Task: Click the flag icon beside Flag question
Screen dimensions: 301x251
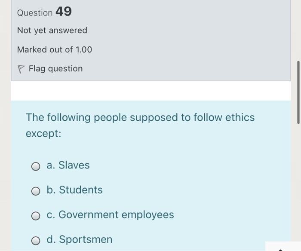Action: point(21,69)
